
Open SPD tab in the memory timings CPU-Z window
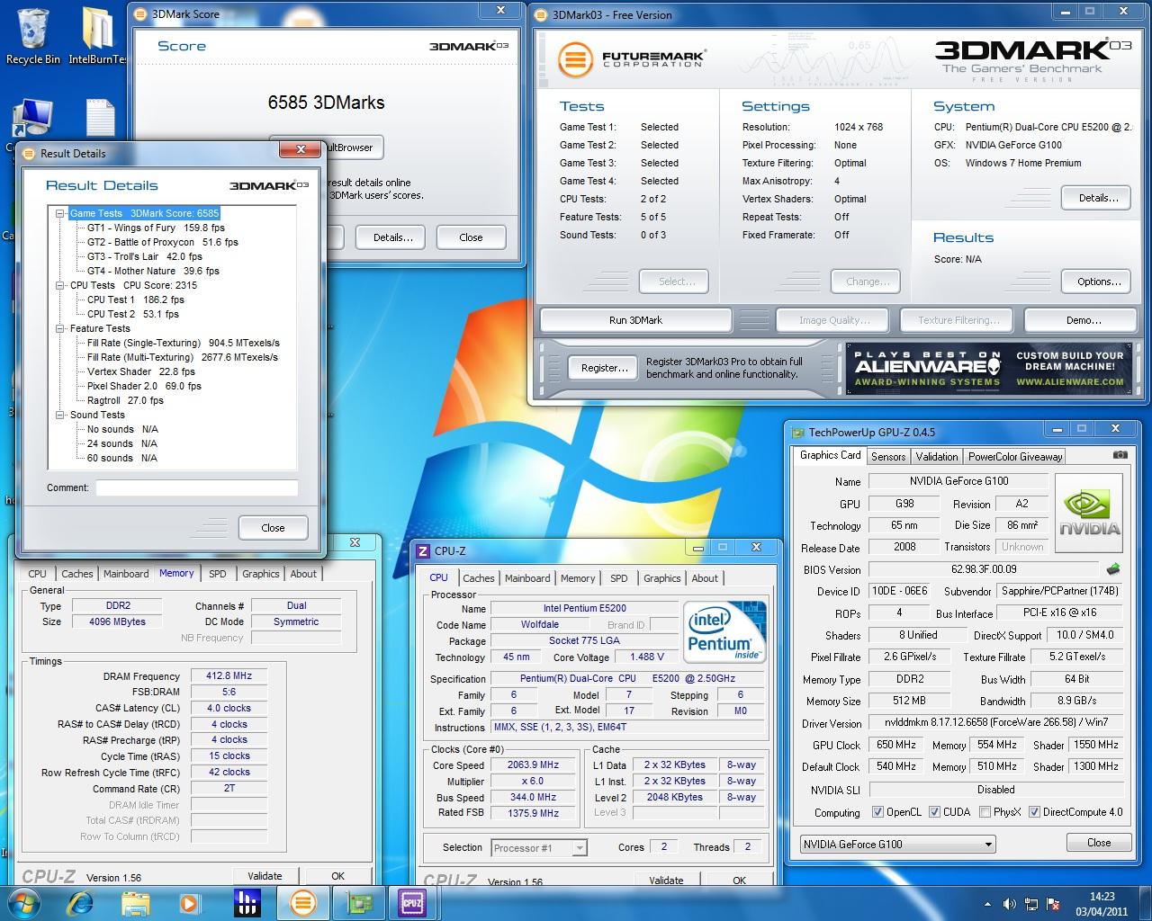tap(218, 574)
